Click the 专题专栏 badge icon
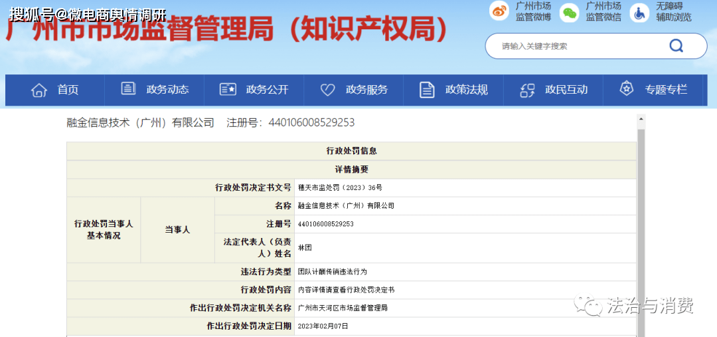Viewport: 717px width, 337px height. click(626, 89)
